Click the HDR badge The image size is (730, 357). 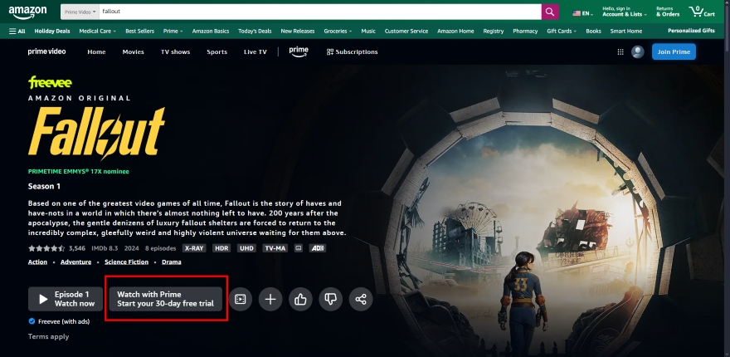221,248
